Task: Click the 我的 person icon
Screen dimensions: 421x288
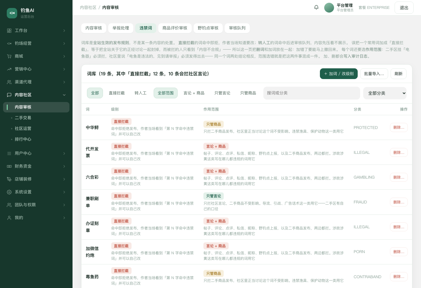Action: tap(9, 218)
